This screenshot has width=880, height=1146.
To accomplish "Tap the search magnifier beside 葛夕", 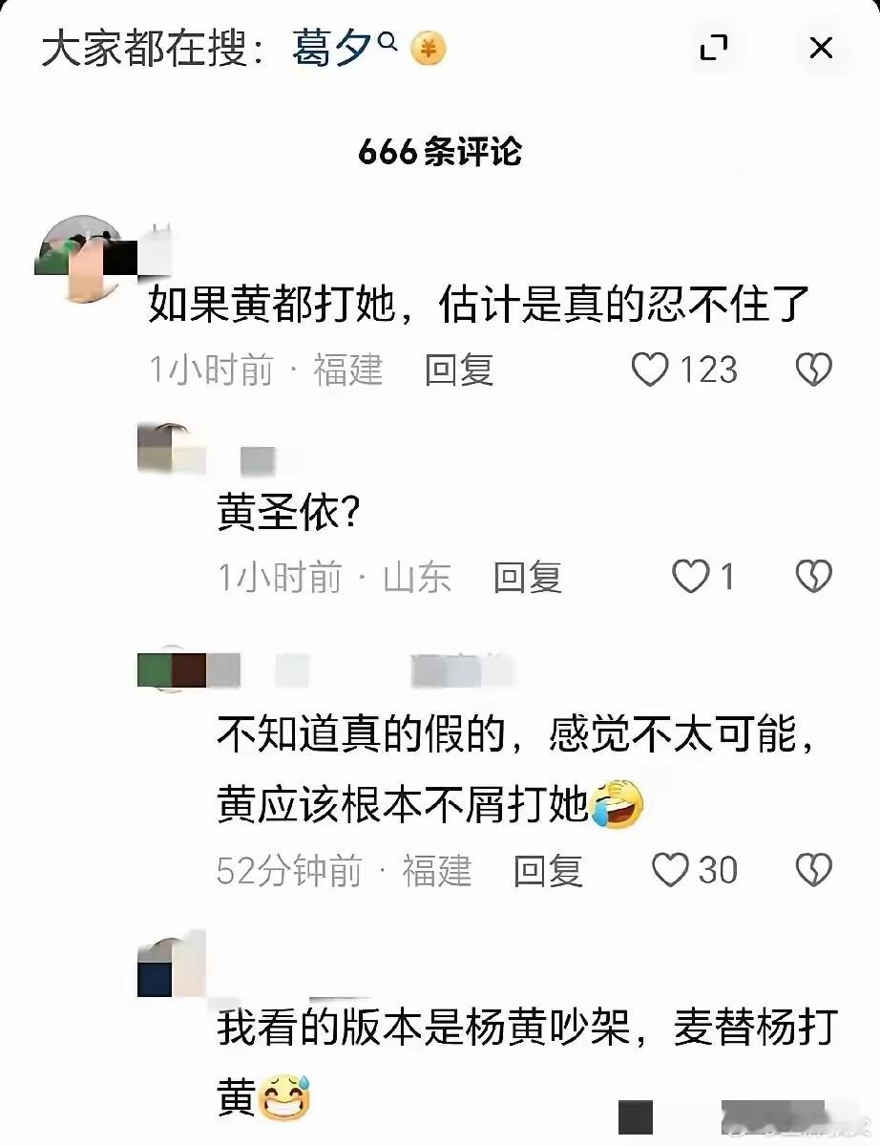I will pos(388,41).
